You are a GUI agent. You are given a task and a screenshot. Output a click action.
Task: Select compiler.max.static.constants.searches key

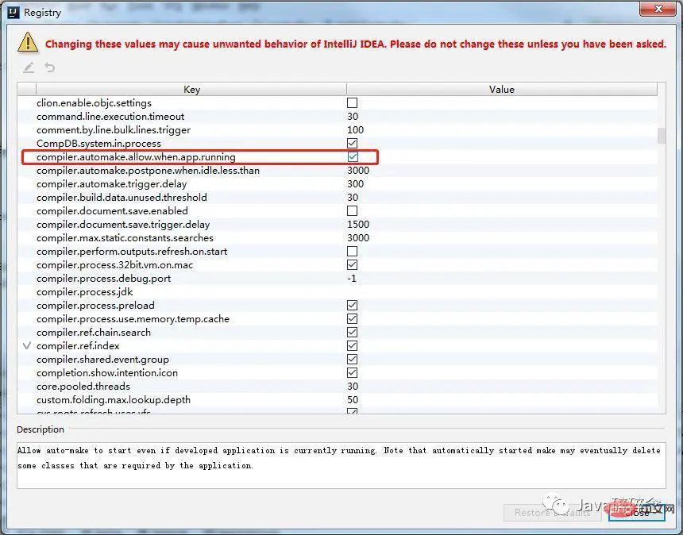(125, 237)
